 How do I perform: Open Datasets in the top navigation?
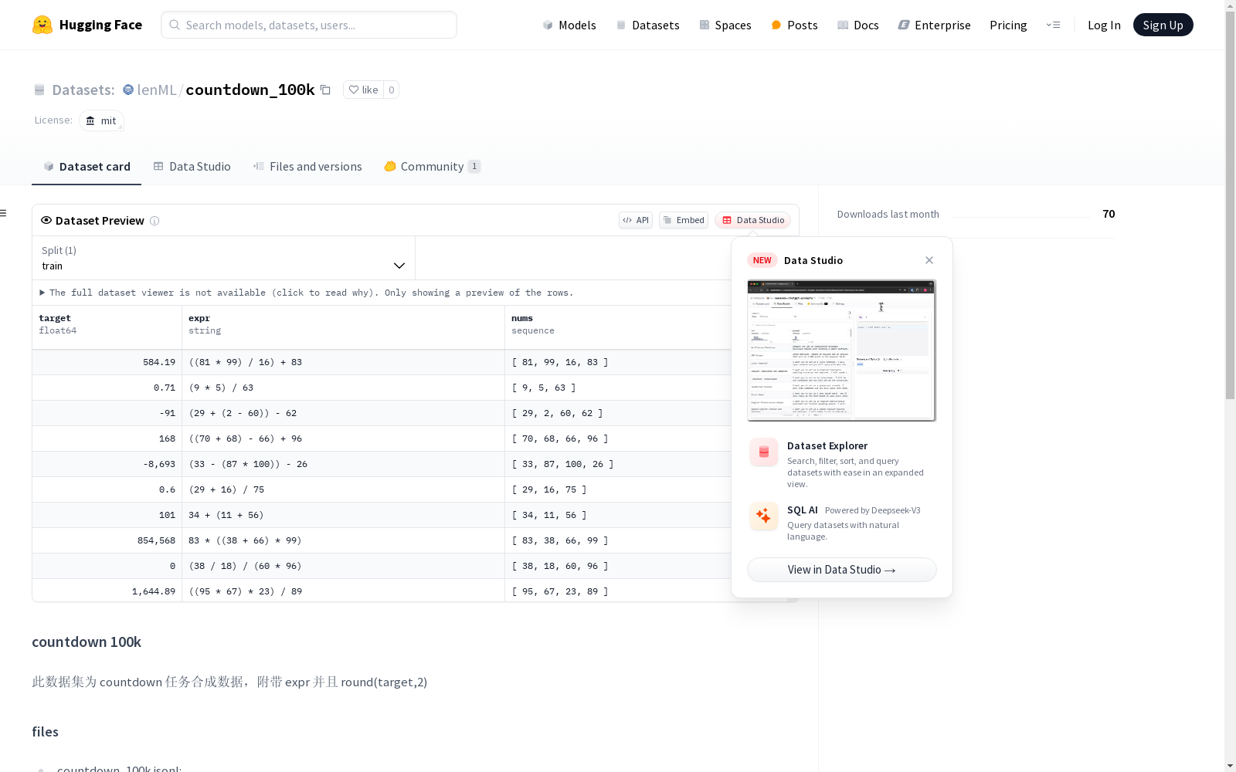647,25
